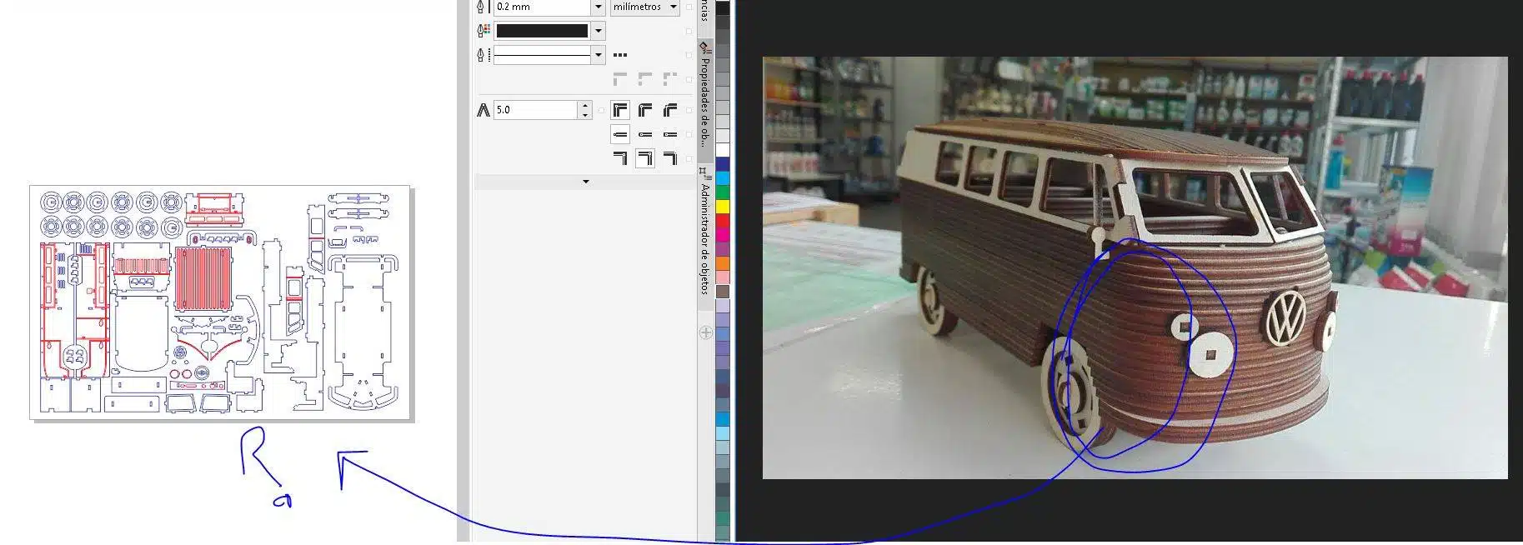The width and height of the screenshot is (1523, 545).
Task: Tick the small box right of the line cap icons
Action: click(x=689, y=133)
